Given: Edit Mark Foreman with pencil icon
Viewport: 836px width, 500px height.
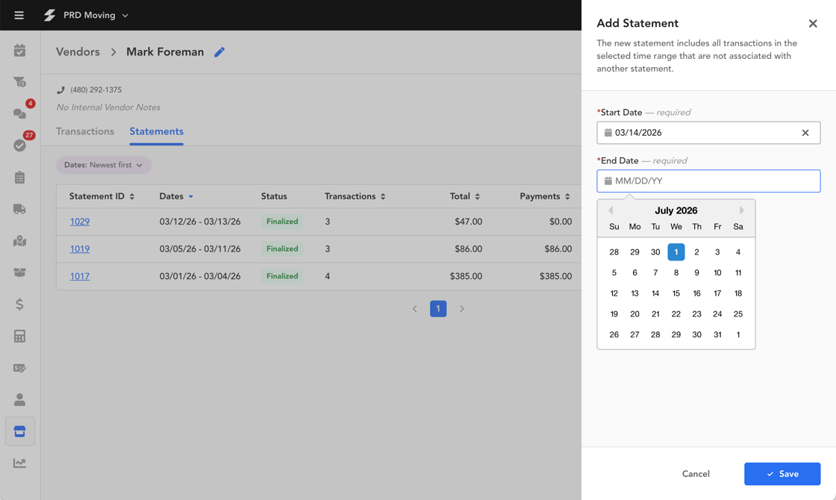Looking at the screenshot, I should pyautogui.click(x=219, y=51).
